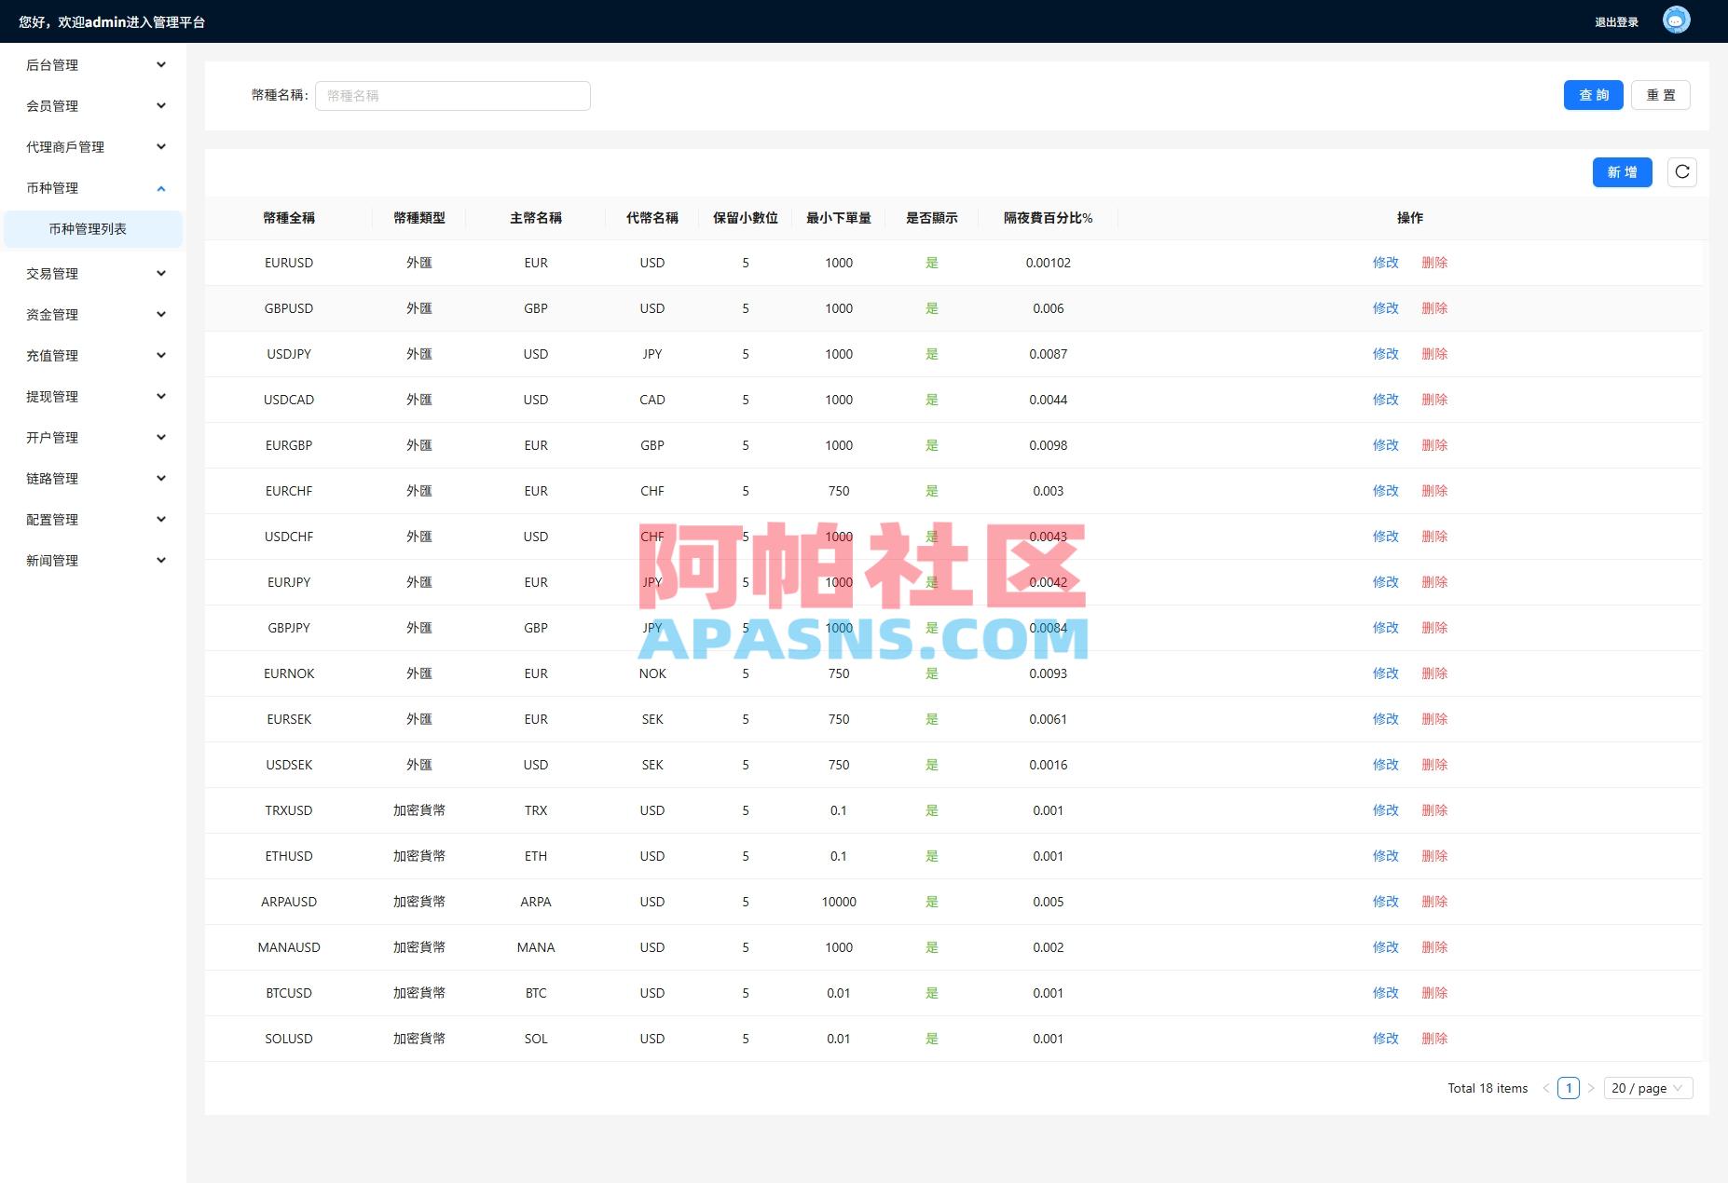Collapse the 币种管理 sidebar section arrow

(x=160, y=187)
